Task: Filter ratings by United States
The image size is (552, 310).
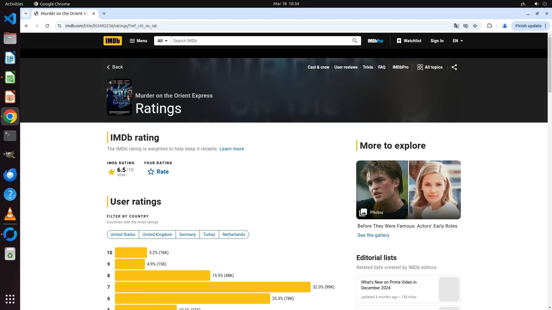Action: tap(123, 235)
